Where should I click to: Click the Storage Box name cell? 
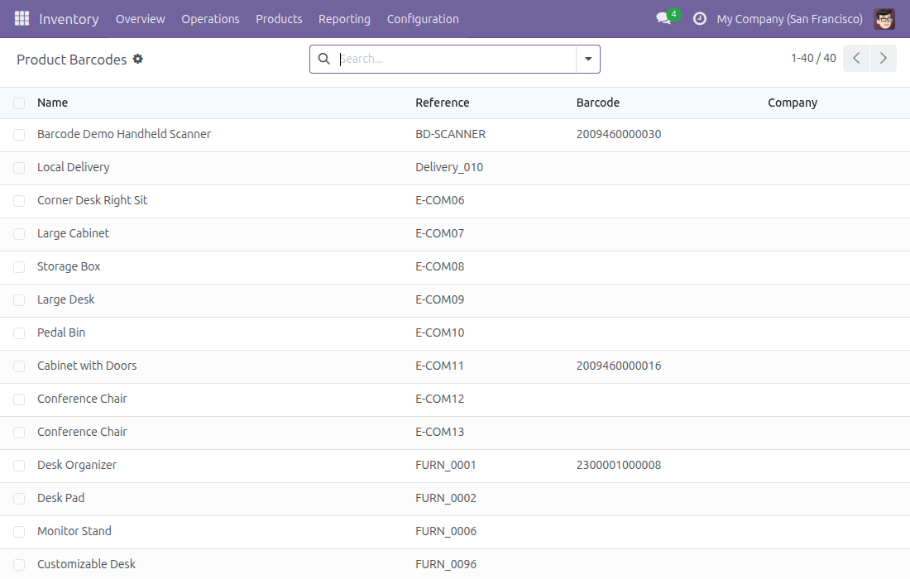[x=69, y=266]
